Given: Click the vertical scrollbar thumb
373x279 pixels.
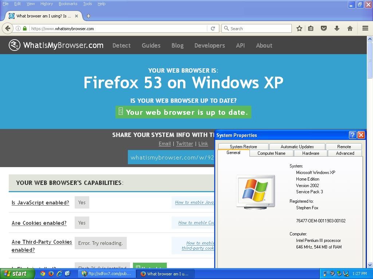Looking at the screenshot, I should click(370, 60).
